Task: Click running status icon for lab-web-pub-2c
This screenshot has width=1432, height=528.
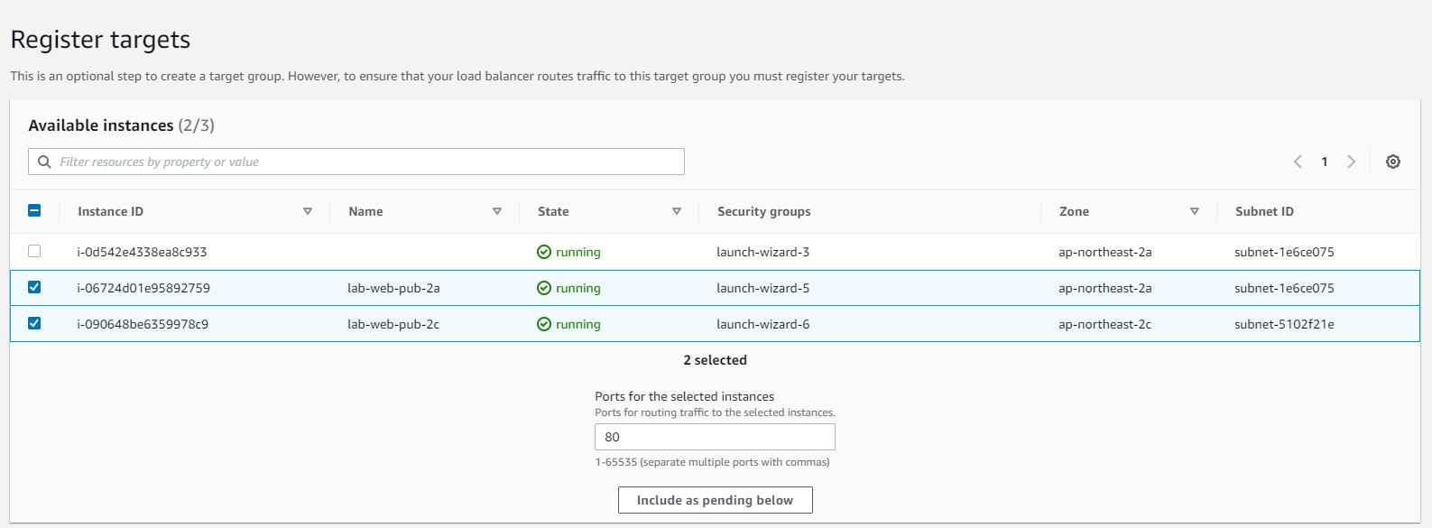Action: 544,324
